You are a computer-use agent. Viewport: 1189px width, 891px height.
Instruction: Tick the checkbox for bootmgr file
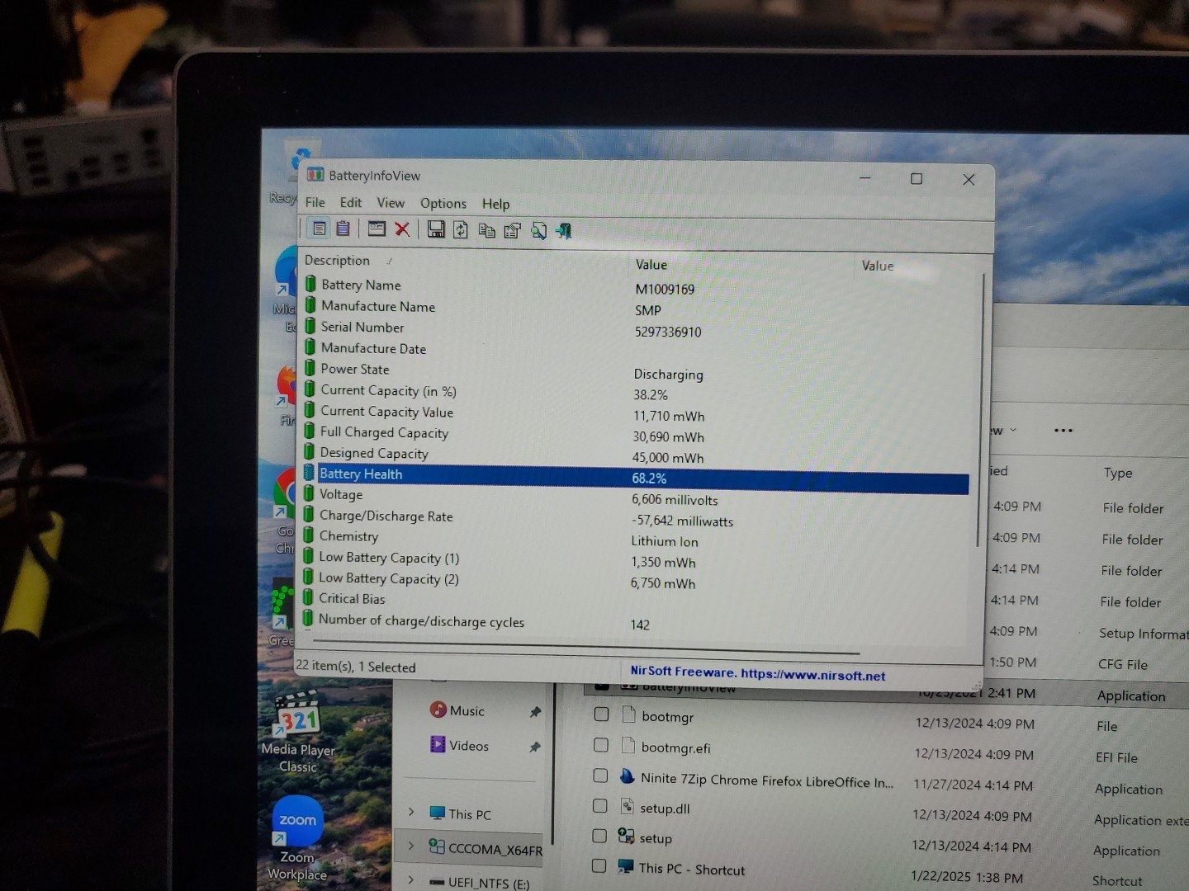[601, 714]
